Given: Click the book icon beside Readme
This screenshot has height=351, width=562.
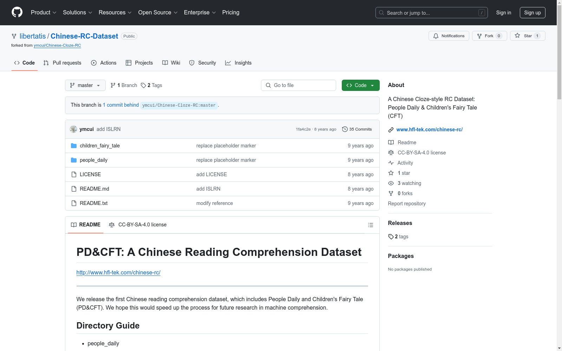Looking at the screenshot, I should (391, 143).
